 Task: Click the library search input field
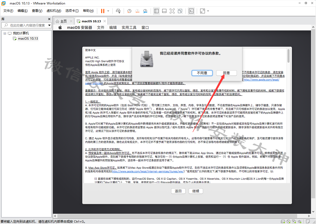tap(26, 25)
